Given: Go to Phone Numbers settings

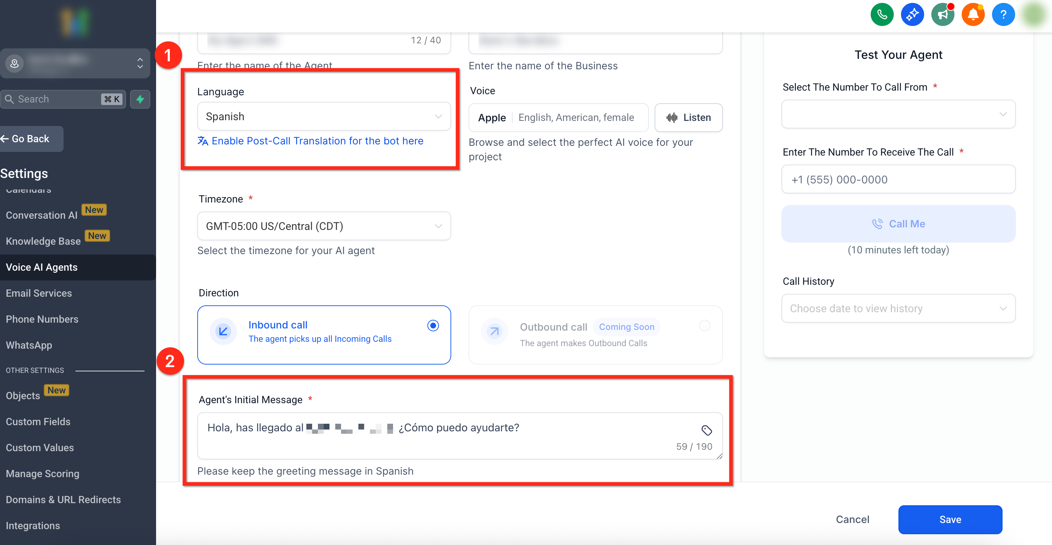Looking at the screenshot, I should (42, 319).
